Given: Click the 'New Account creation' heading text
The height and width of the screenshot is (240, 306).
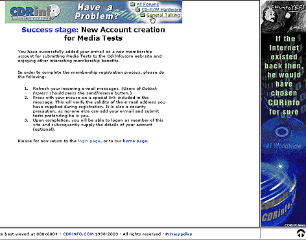Looking at the screenshot, I should (123, 30).
